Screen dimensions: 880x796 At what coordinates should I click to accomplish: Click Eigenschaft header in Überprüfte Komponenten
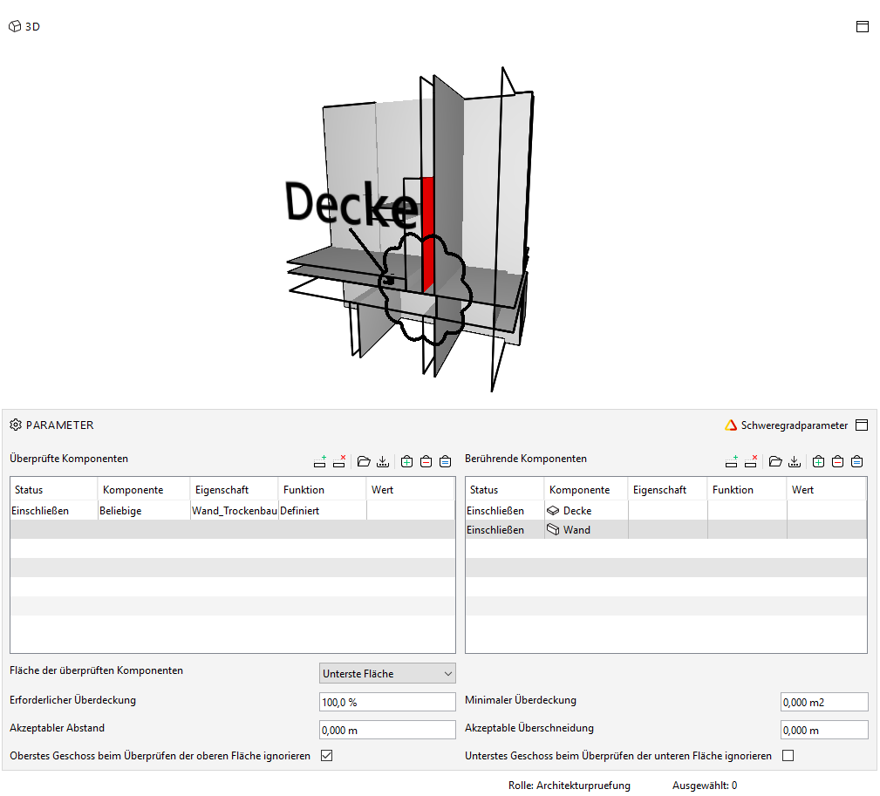(x=235, y=489)
